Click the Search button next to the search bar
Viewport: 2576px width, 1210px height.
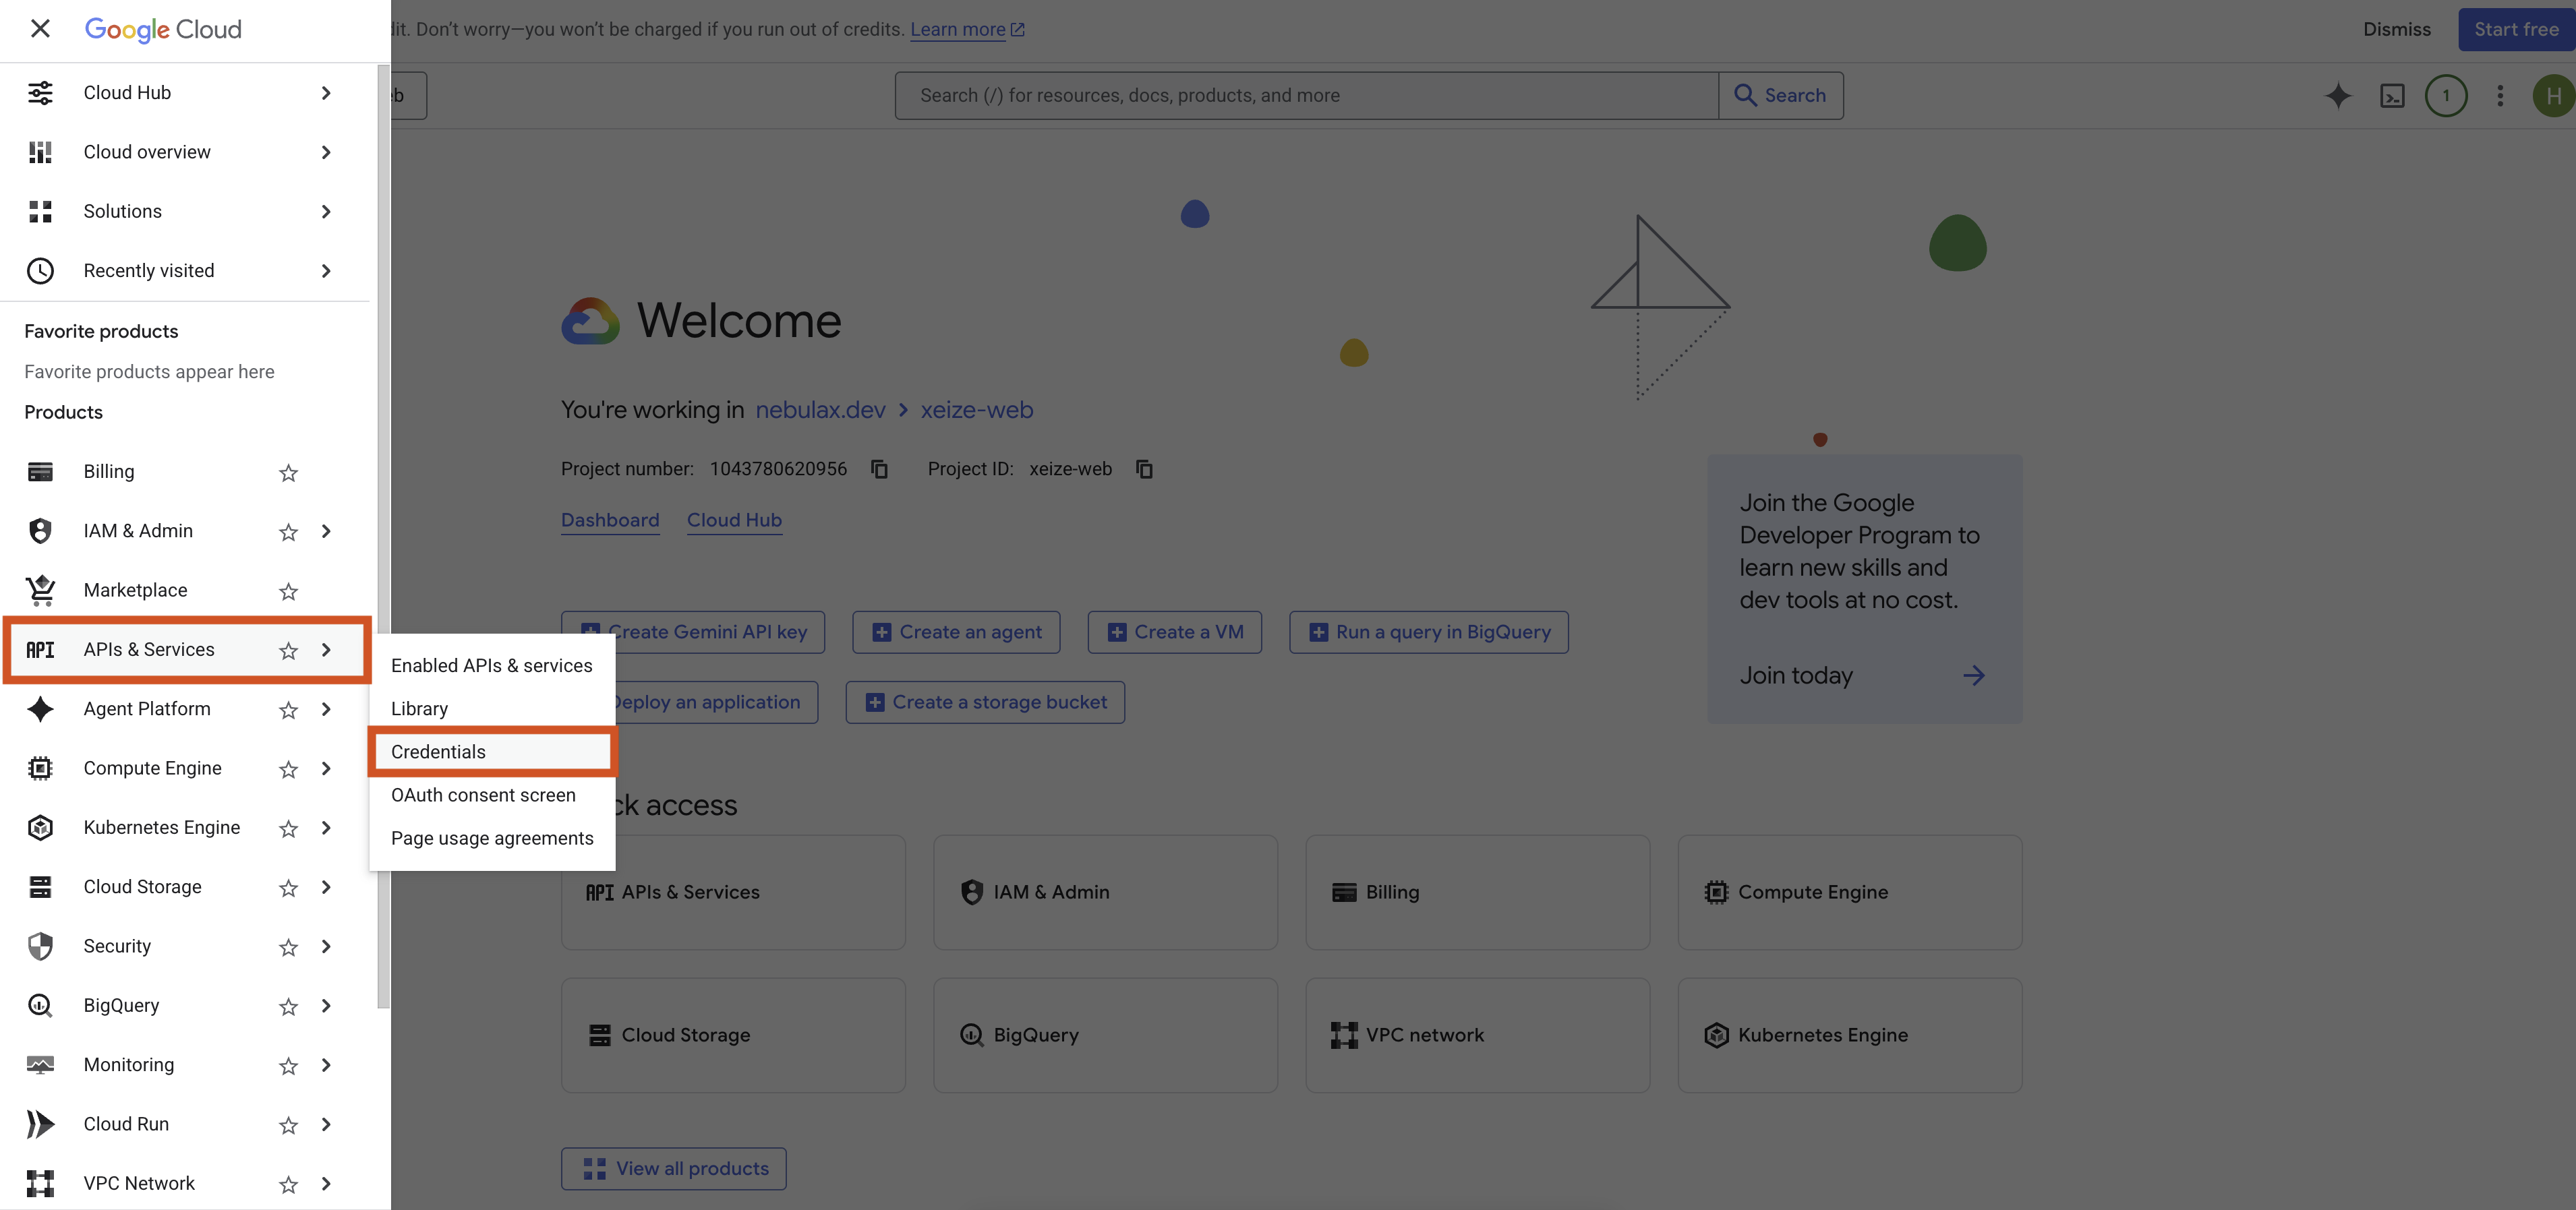tap(1780, 96)
